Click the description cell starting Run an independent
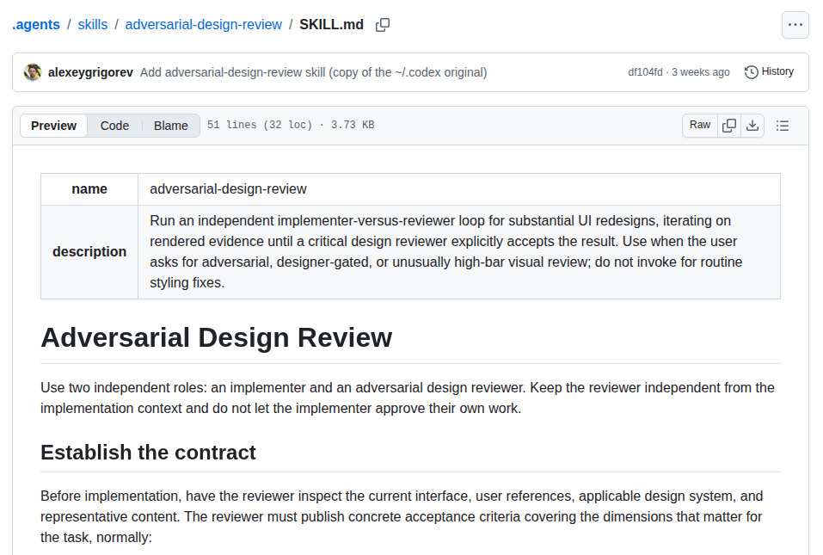 (x=458, y=252)
